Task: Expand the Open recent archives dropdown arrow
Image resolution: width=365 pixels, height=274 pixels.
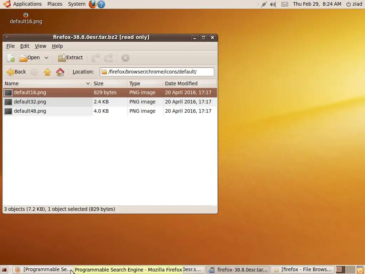Action: click(46, 58)
